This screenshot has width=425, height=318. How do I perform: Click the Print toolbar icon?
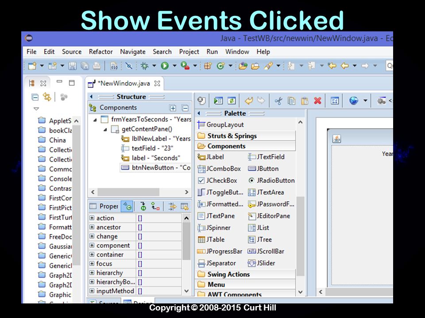97,66
